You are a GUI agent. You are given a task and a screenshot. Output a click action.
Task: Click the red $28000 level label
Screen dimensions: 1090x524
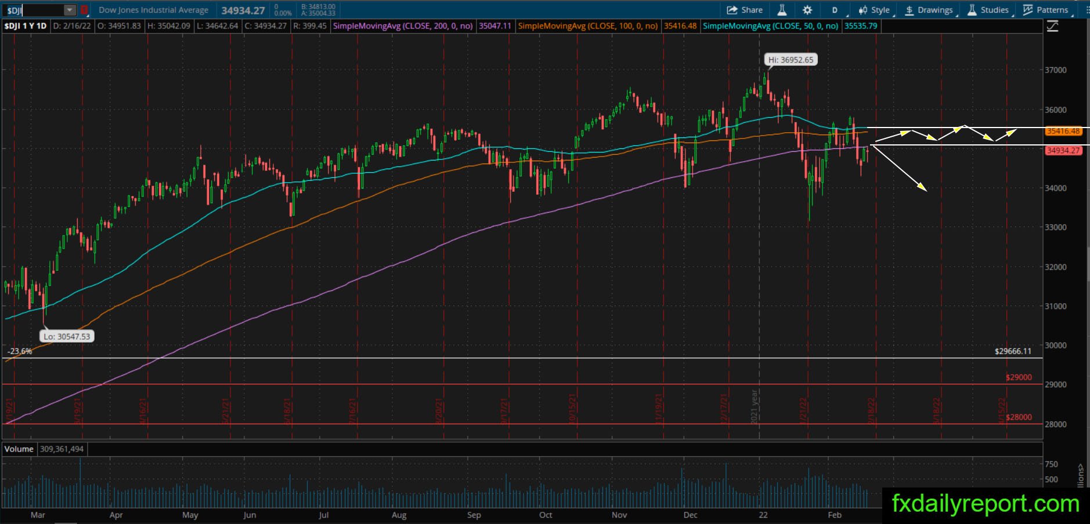(1019, 417)
